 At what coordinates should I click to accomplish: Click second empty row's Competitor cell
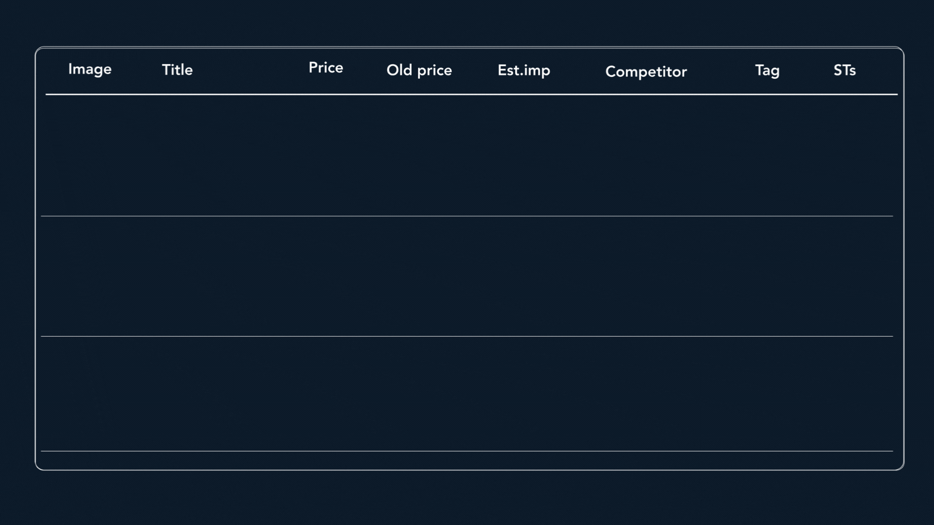click(x=646, y=276)
